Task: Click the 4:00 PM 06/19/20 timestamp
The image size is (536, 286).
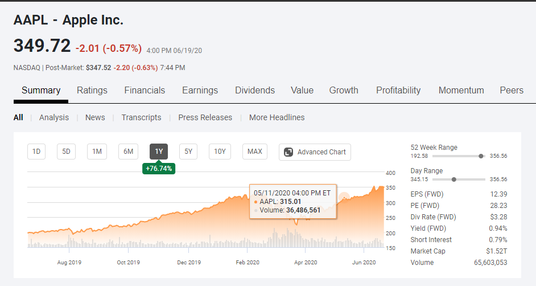Action: (x=174, y=51)
